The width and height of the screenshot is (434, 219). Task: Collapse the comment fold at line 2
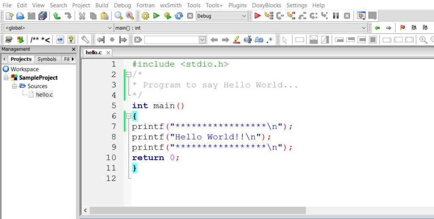[128, 75]
